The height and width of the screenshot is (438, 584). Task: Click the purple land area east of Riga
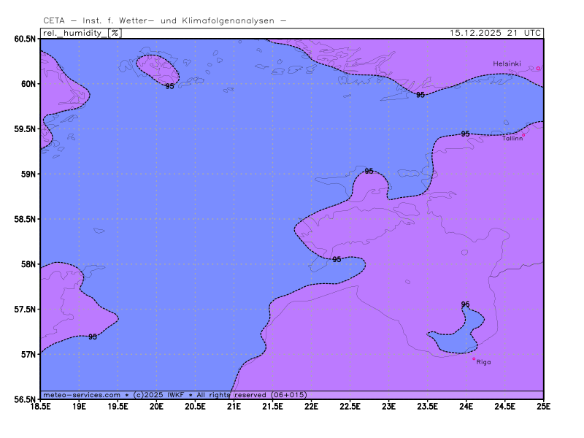click(518, 328)
